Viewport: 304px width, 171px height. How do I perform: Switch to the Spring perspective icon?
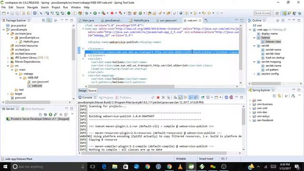click(x=284, y=13)
